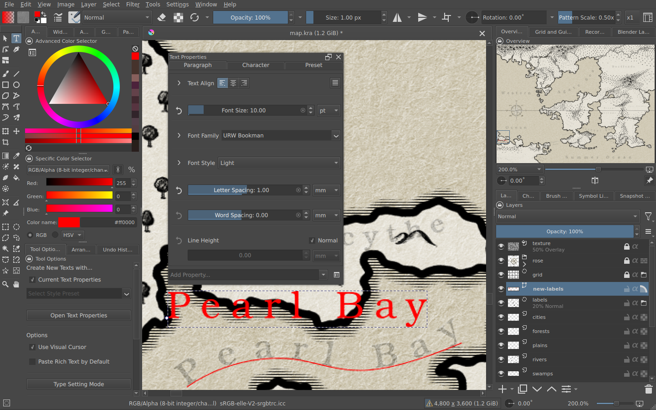Open the File menu
Image resolution: width=656 pixels, height=410 pixels.
[9, 4]
